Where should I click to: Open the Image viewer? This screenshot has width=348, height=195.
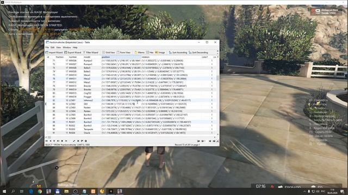point(160,53)
